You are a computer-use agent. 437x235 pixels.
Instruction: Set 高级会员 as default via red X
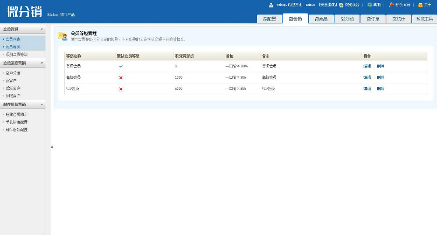tap(121, 78)
